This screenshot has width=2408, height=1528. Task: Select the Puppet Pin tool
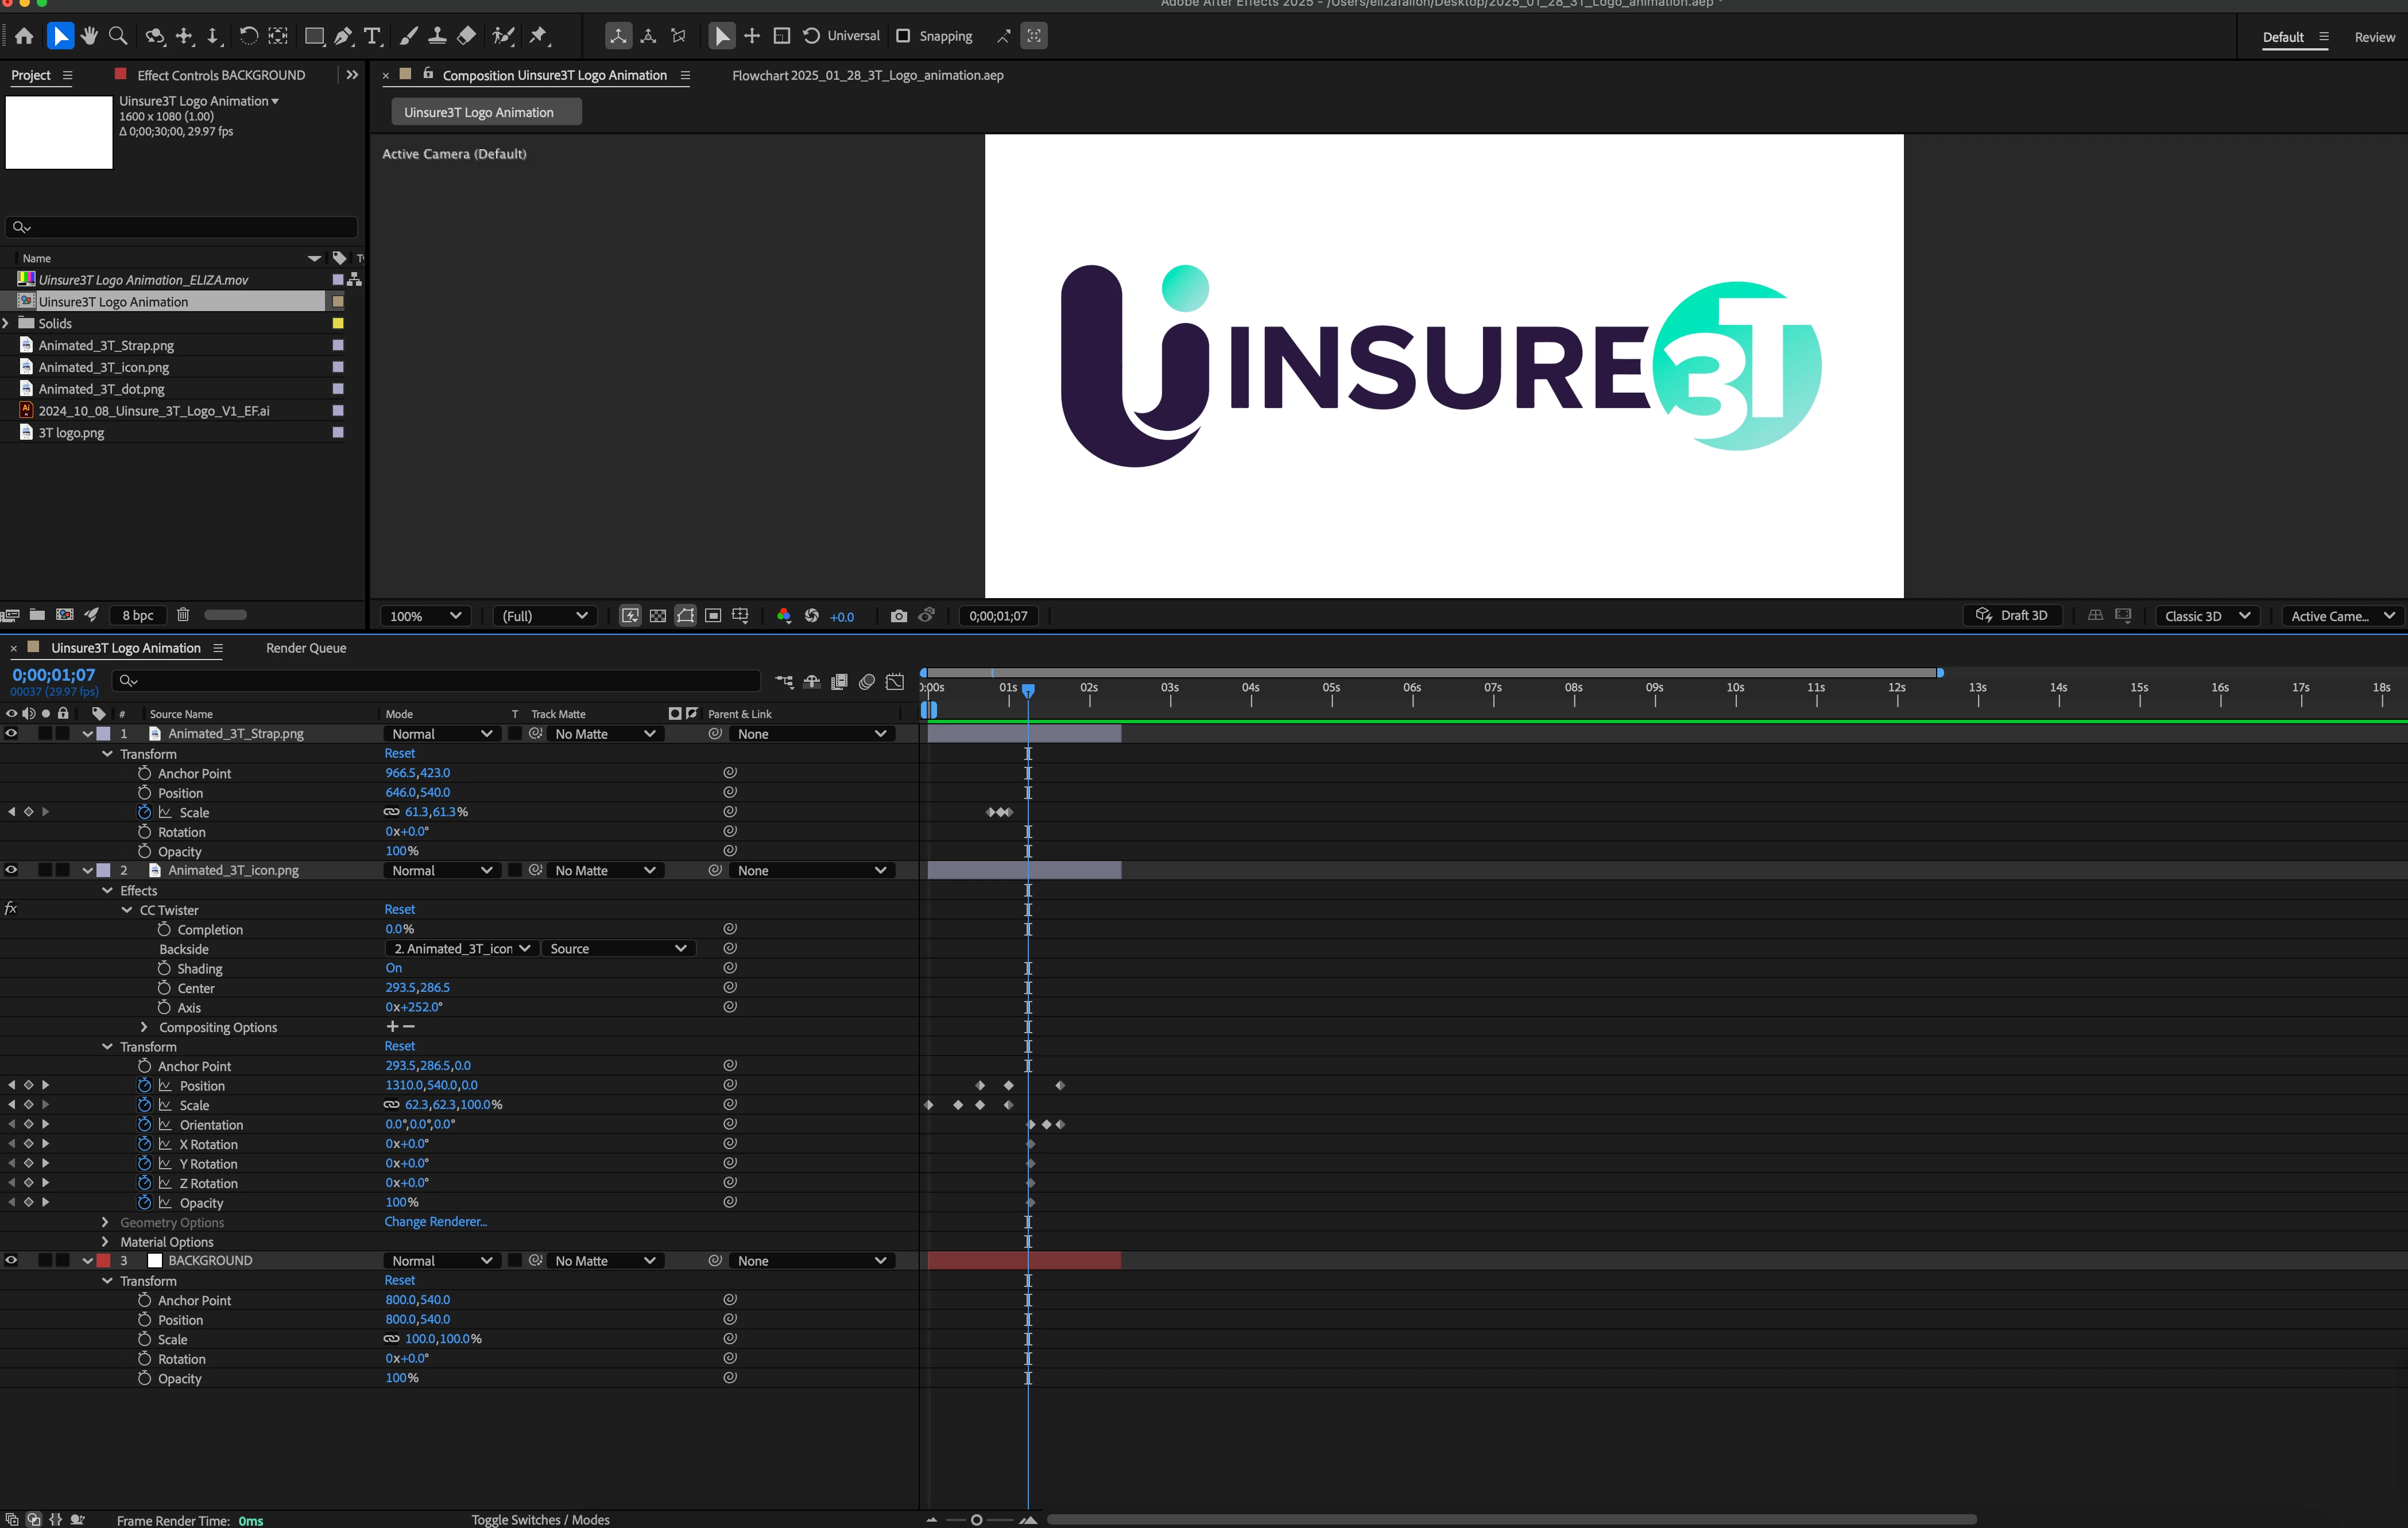point(539,36)
